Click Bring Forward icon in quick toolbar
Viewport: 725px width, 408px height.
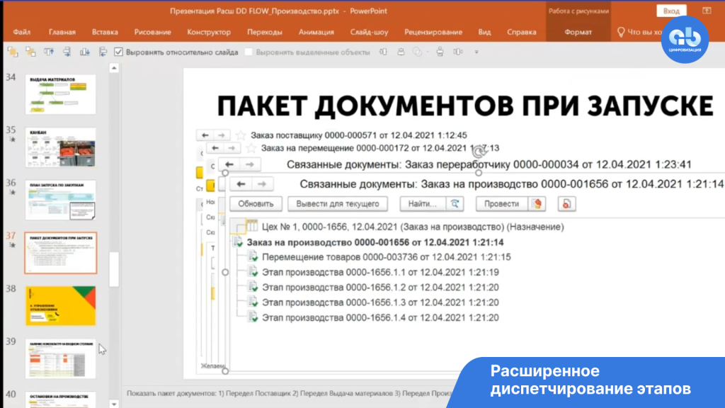click(13, 52)
